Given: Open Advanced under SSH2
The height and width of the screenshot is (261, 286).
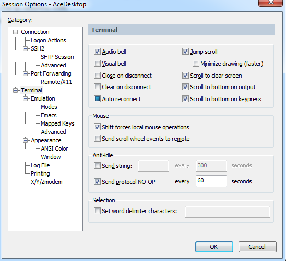Looking at the screenshot, I should 53,65.
